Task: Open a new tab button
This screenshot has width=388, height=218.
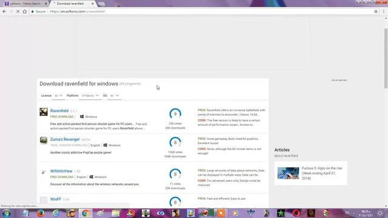Action: click(101, 4)
